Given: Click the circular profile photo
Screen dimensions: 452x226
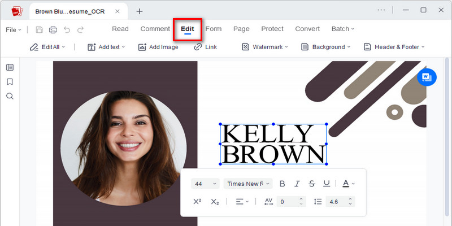Looking at the screenshot, I should tap(124, 148).
